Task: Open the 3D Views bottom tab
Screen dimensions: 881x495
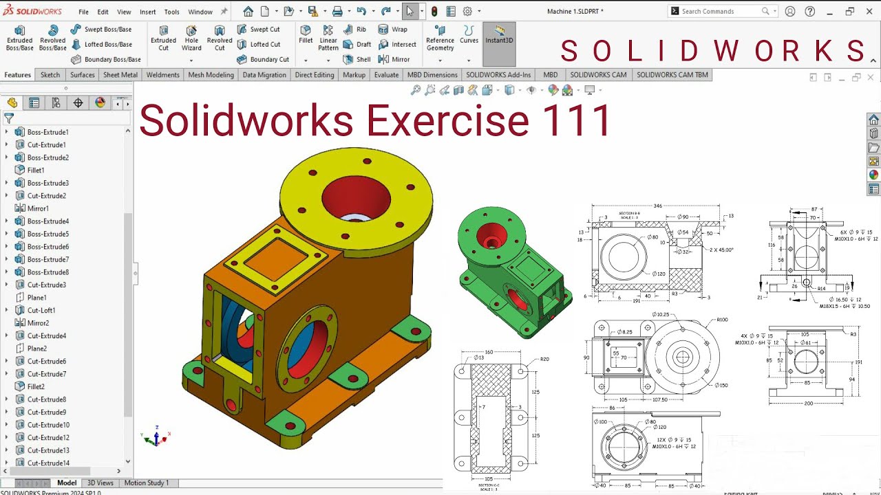Action: coord(100,483)
